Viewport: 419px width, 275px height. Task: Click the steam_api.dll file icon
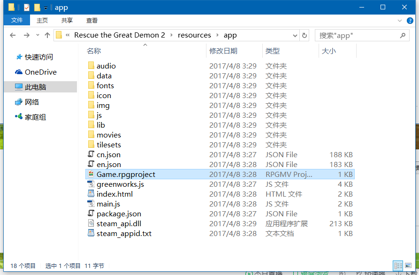click(x=91, y=223)
